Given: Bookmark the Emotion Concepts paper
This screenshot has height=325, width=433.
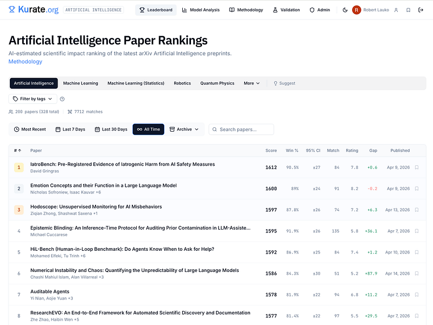Looking at the screenshot, I should pos(417,188).
